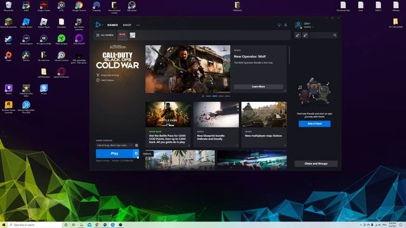Image resolution: width=406 pixels, height=228 pixels.
Task: Click the add friend icon
Action: 298,35
